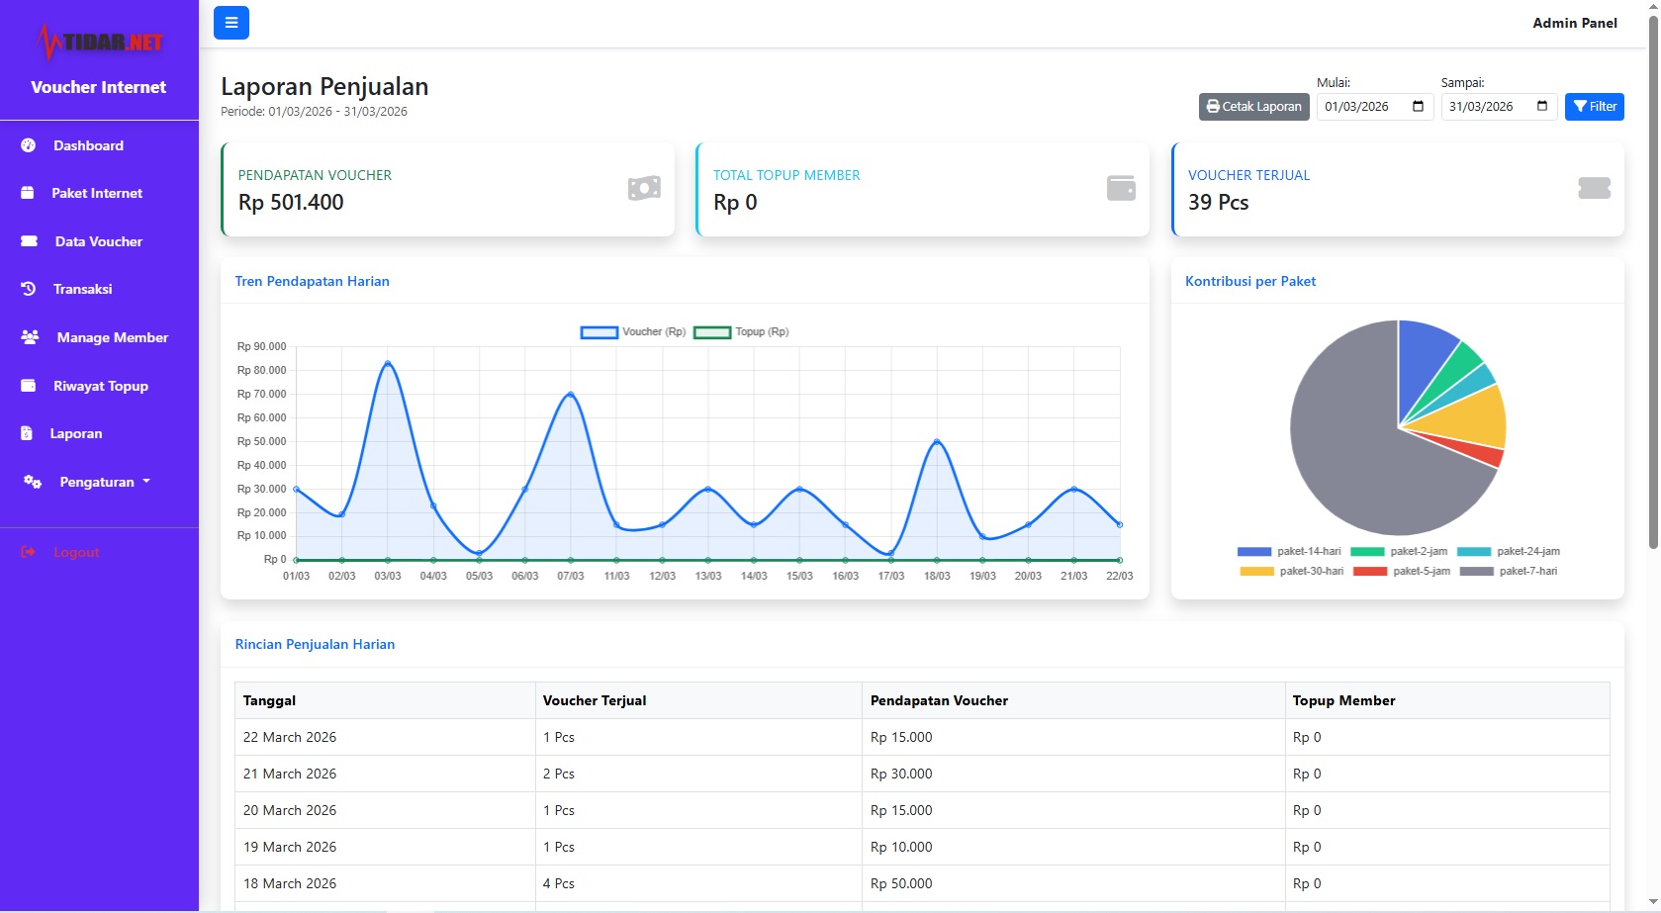Toggle paket-7-hari in pie legend
The image size is (1661, 913).
[1509, 572]
